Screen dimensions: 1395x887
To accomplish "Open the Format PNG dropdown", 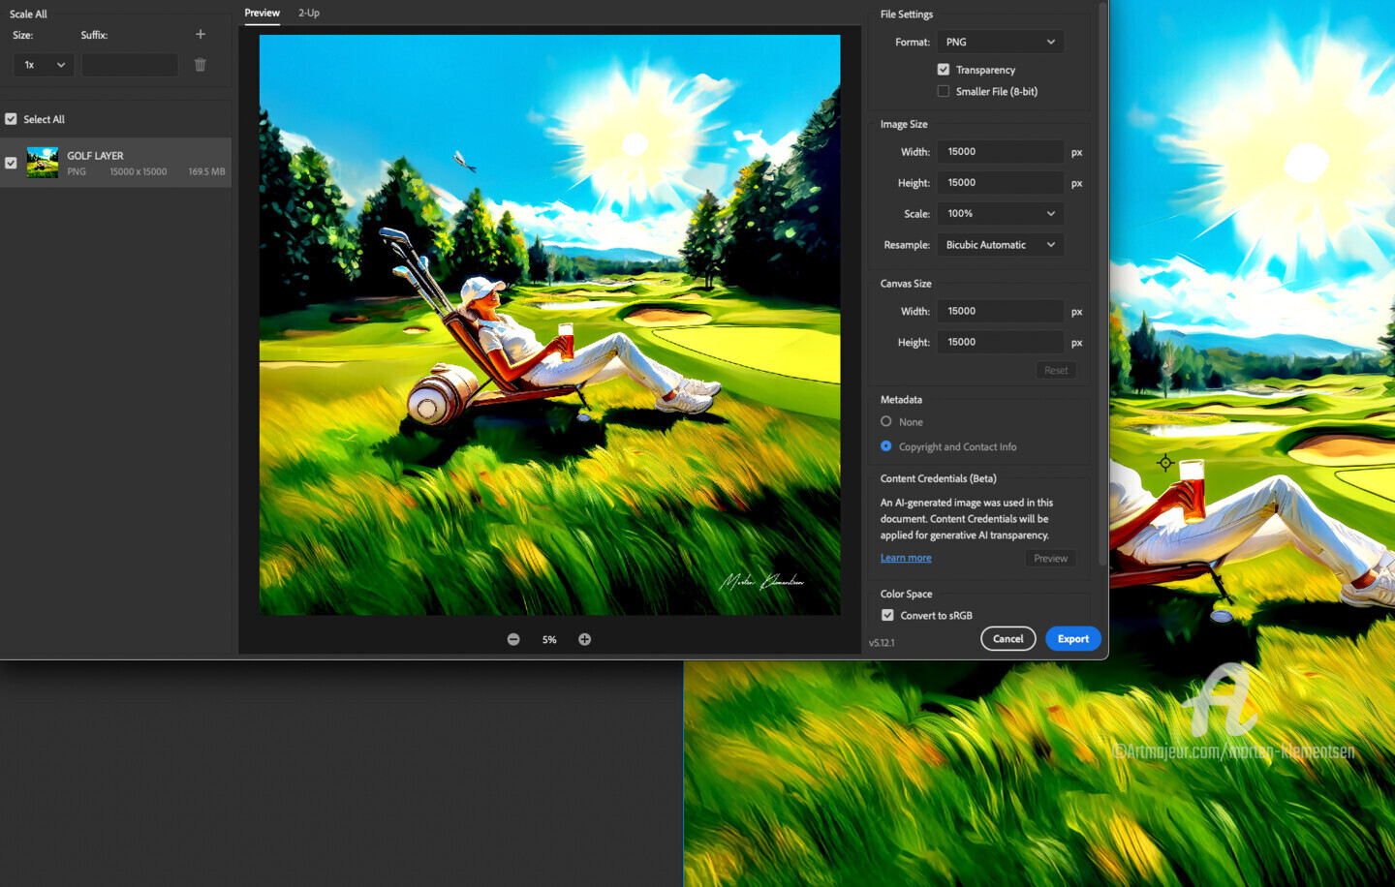I will [1000, 42].
